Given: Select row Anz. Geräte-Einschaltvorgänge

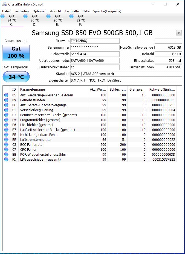Looking at the screenshot, I should click(90, 105).
